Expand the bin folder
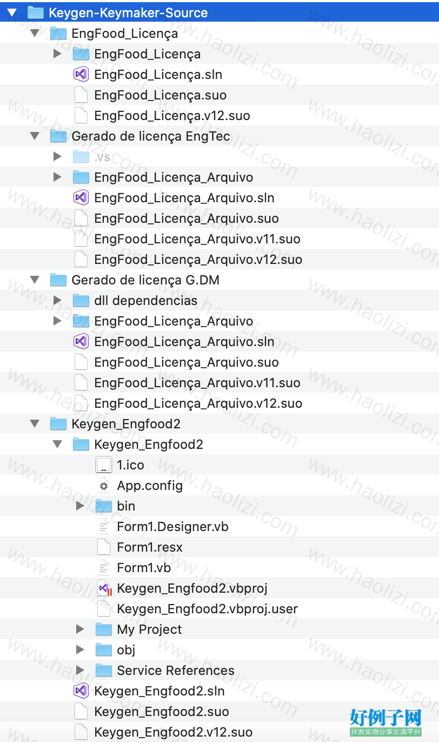This screenshot has width=439, height=742. (80, 506)
